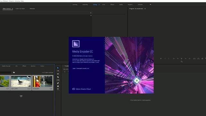Open the Graphics menu in menu bar

12,1
